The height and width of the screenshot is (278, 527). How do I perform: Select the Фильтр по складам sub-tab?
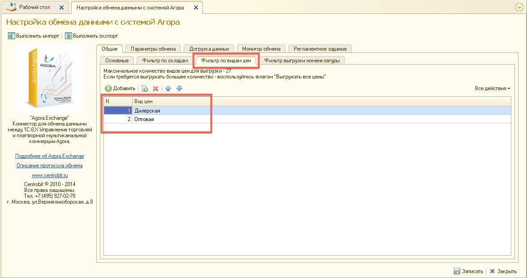[x=165, y=61]
